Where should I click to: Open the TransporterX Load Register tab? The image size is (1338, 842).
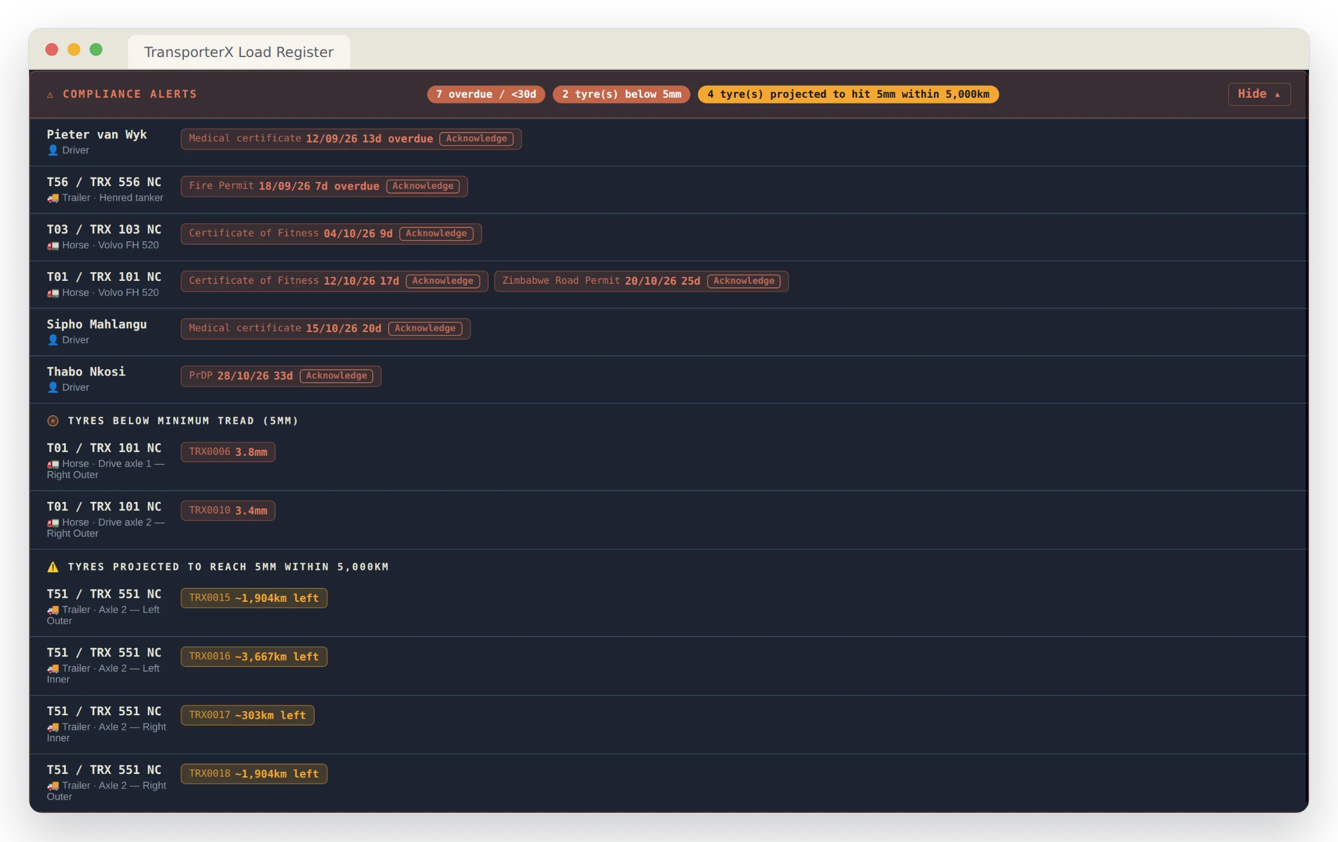(239, 52)
